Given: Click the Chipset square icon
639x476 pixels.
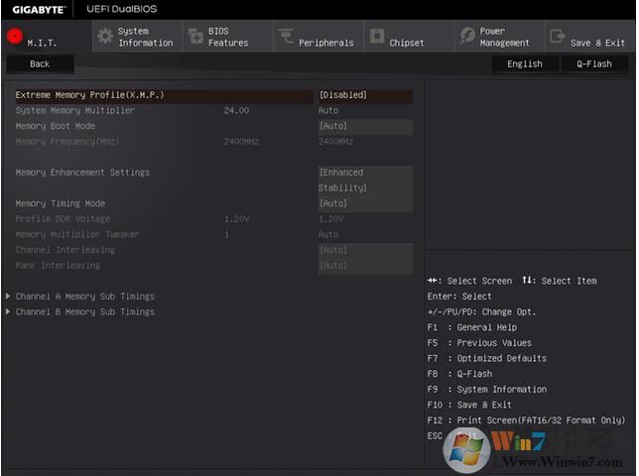Looking at the screenshot, I should [377, 37].
